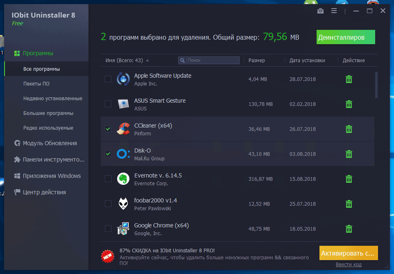
Task: Click the Evernote elephant icon
Action: click(x=123, y=179)
